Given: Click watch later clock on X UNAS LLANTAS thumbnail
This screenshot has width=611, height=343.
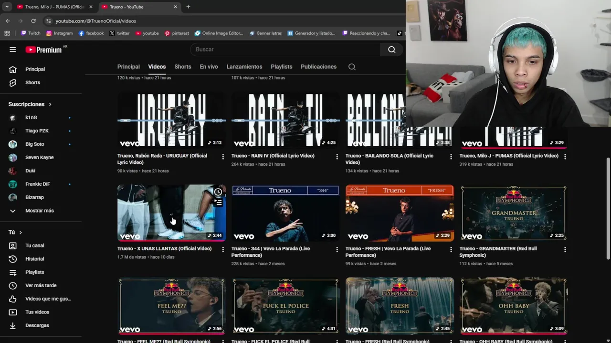Looking at the screenshot, I should pyautogui.click(x=218, y=192).
